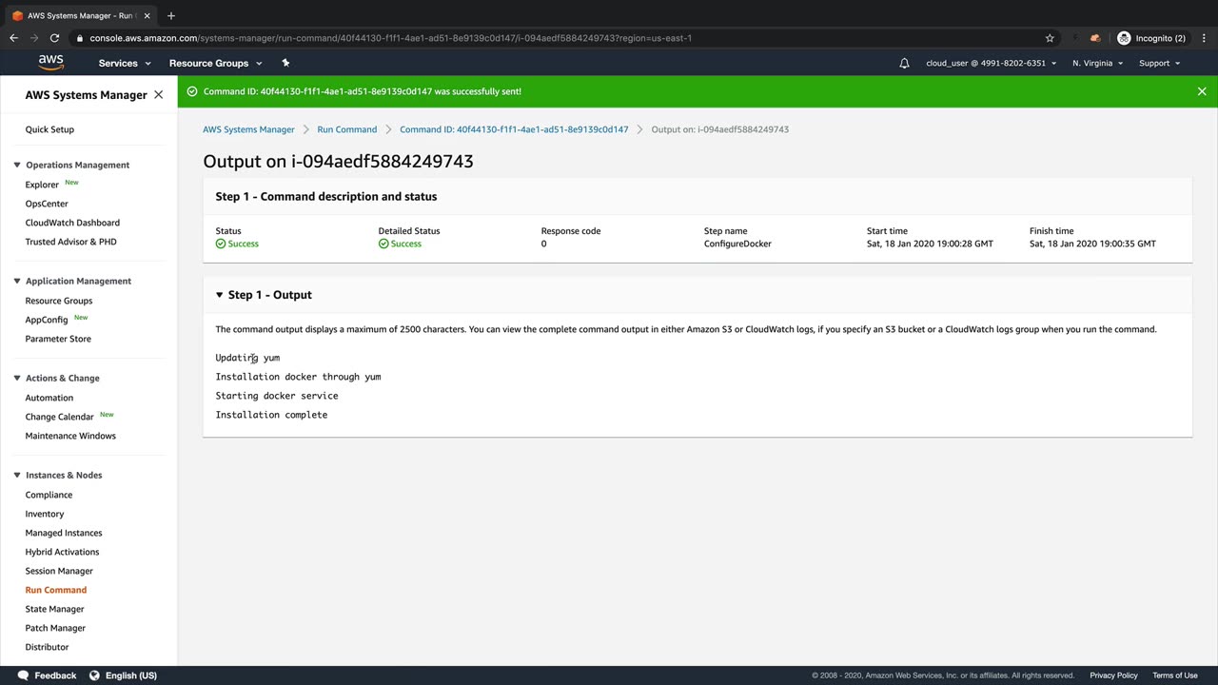Screen dimensions: 1218x685
Task: Go to Automation
Action: (x=49, y=398)
